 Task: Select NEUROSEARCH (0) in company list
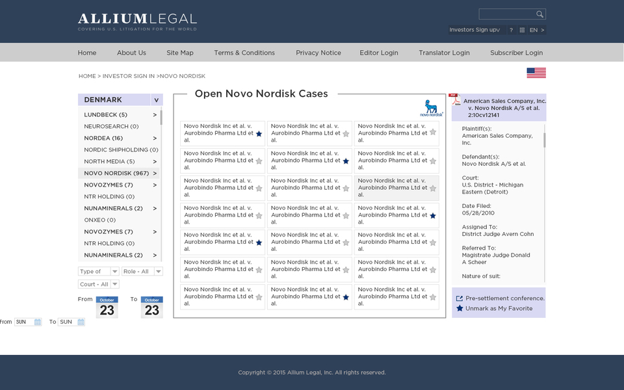tap(111, 127)
